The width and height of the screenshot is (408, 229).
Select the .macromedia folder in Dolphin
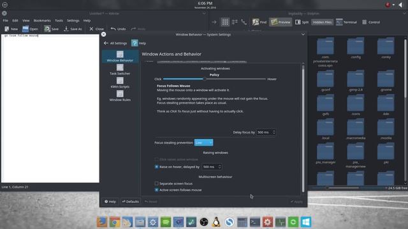(356, 128)
